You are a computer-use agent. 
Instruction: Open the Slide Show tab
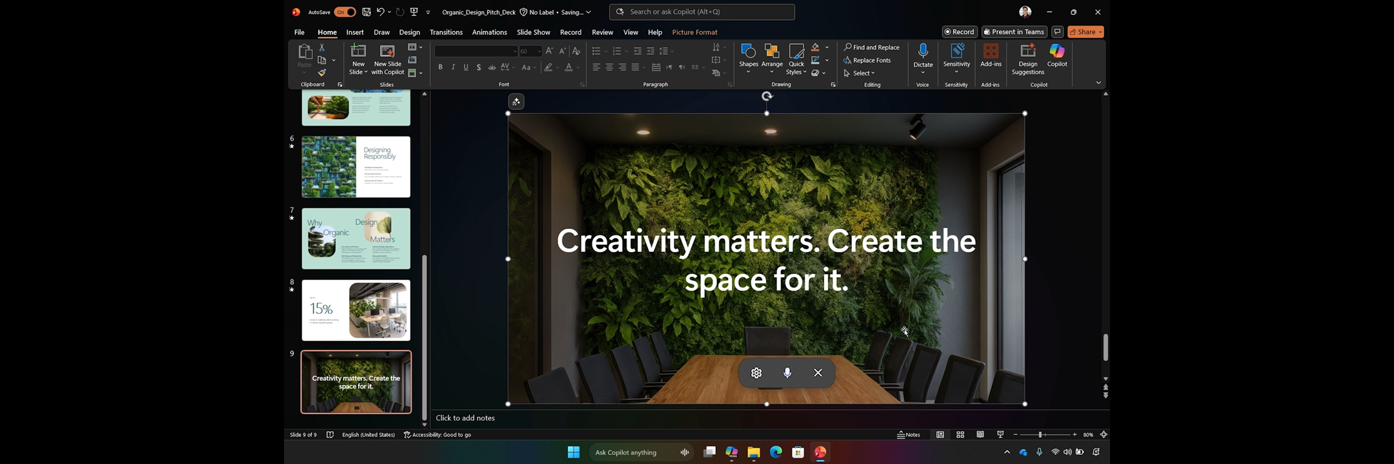click(534, 32)
